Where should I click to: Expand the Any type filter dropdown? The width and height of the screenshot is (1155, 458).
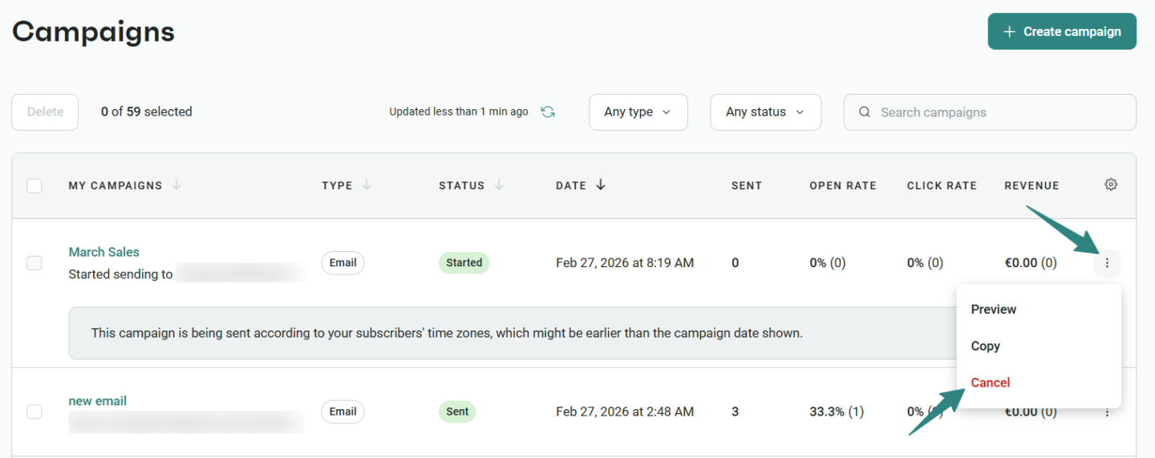pos(638,112)
